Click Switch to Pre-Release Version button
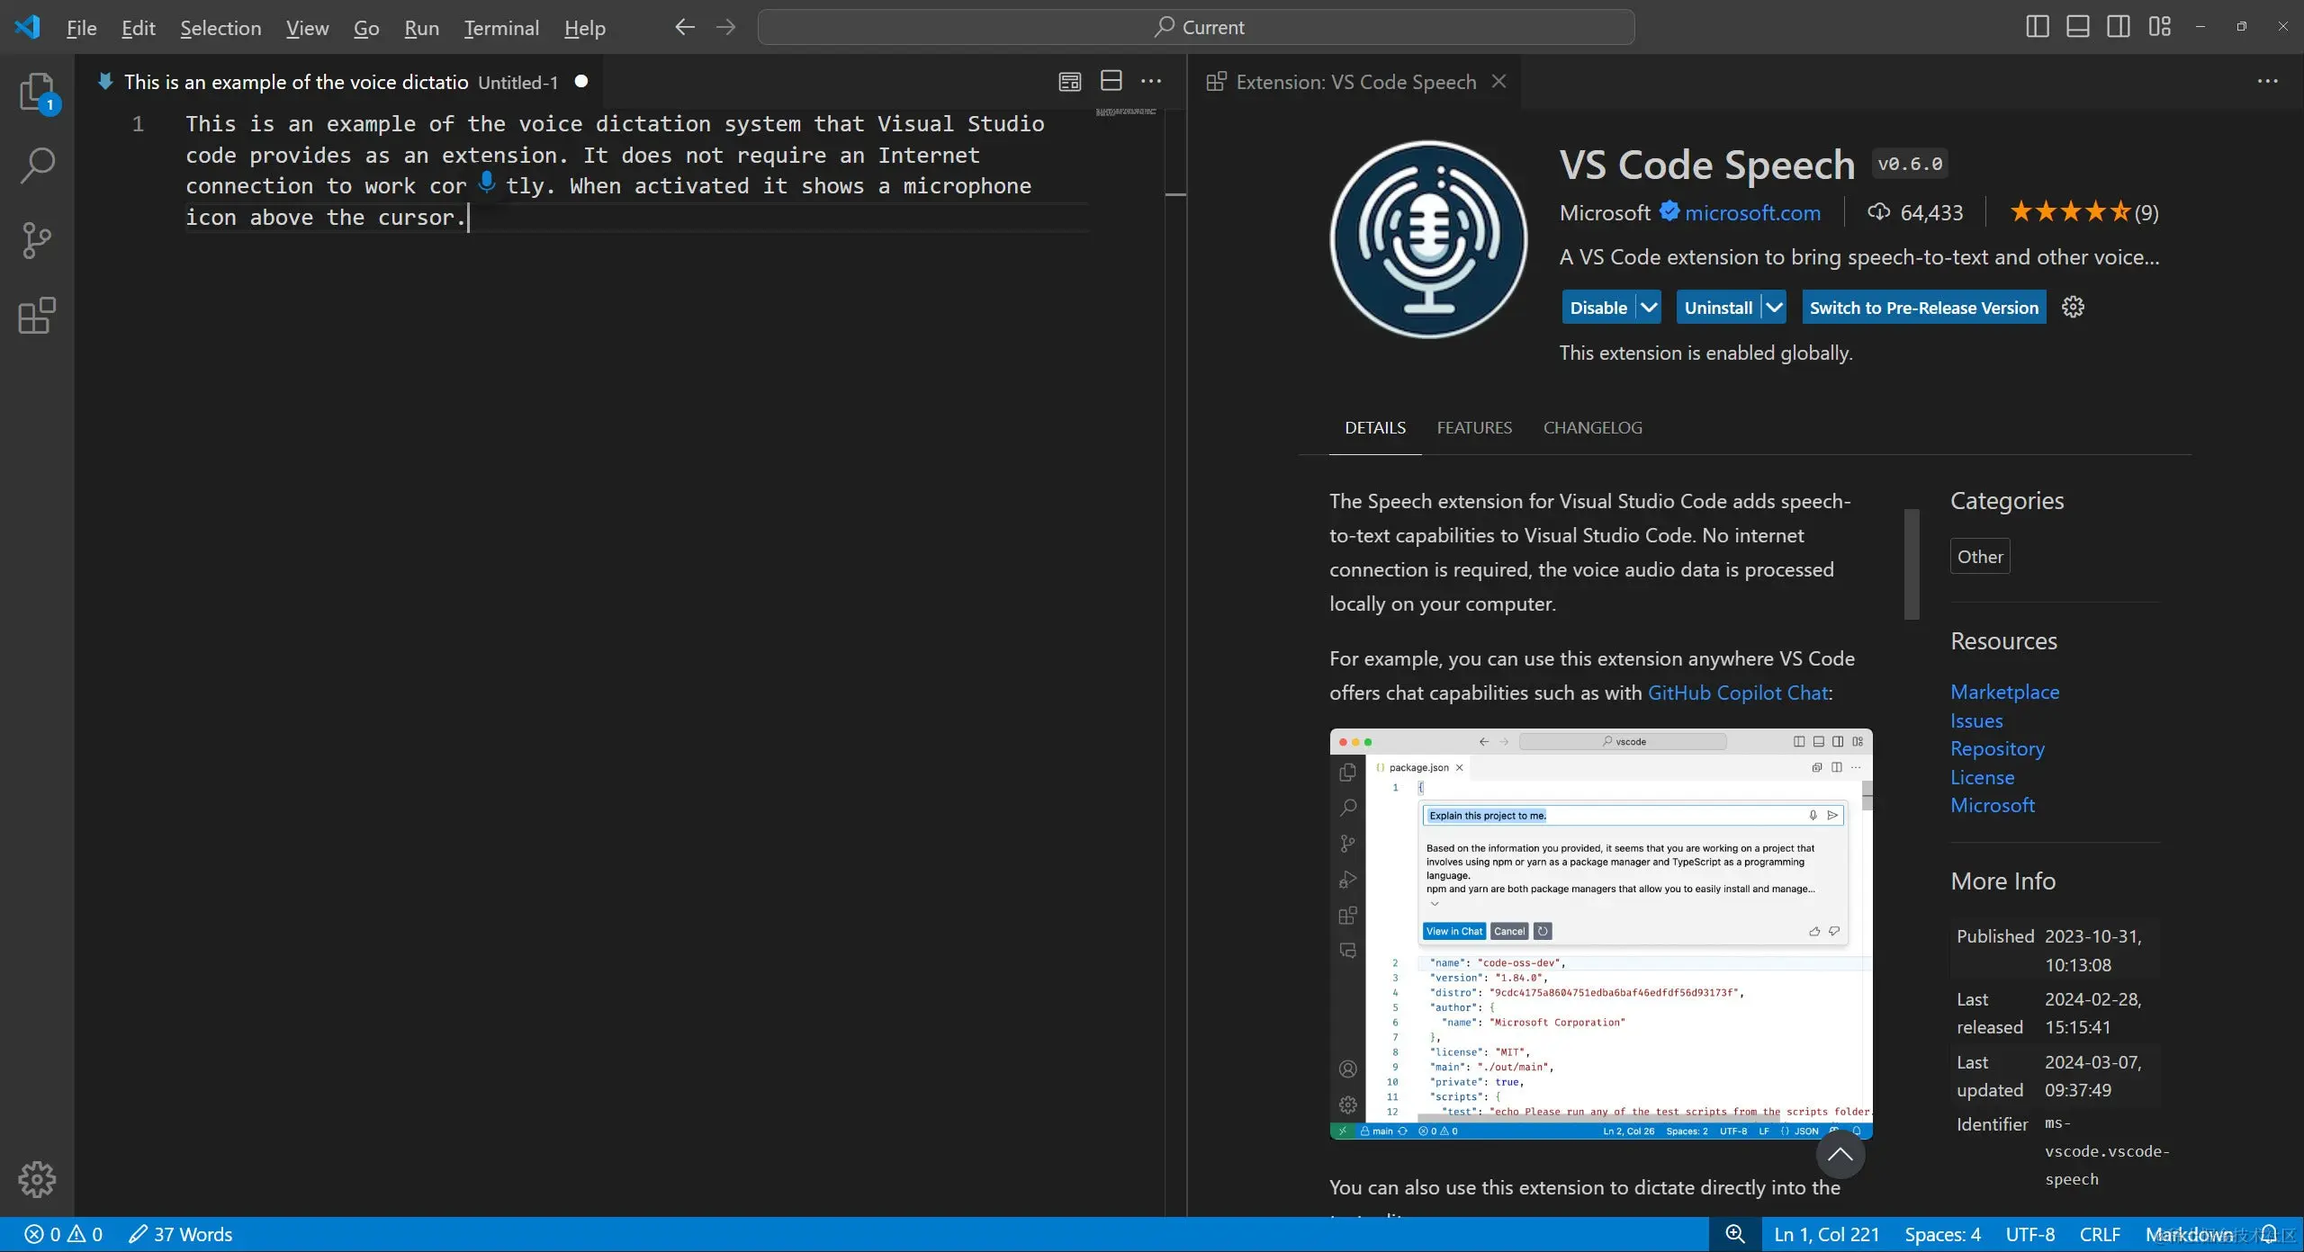Viewport: 2304px width, 1252px height. click(1923, 308)
